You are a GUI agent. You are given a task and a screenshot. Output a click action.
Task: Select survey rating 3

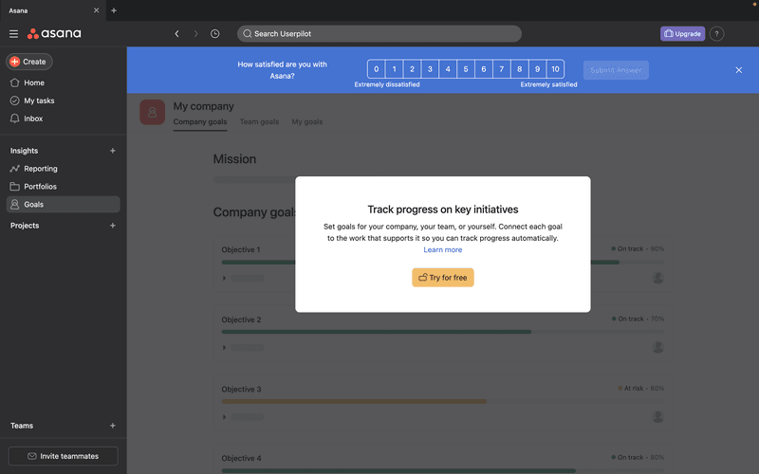pos(430,69)
